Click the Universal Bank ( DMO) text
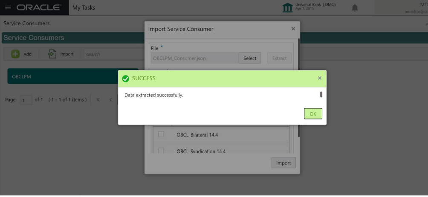Screen dimensions: 428x197 click(x=315, y=5)
